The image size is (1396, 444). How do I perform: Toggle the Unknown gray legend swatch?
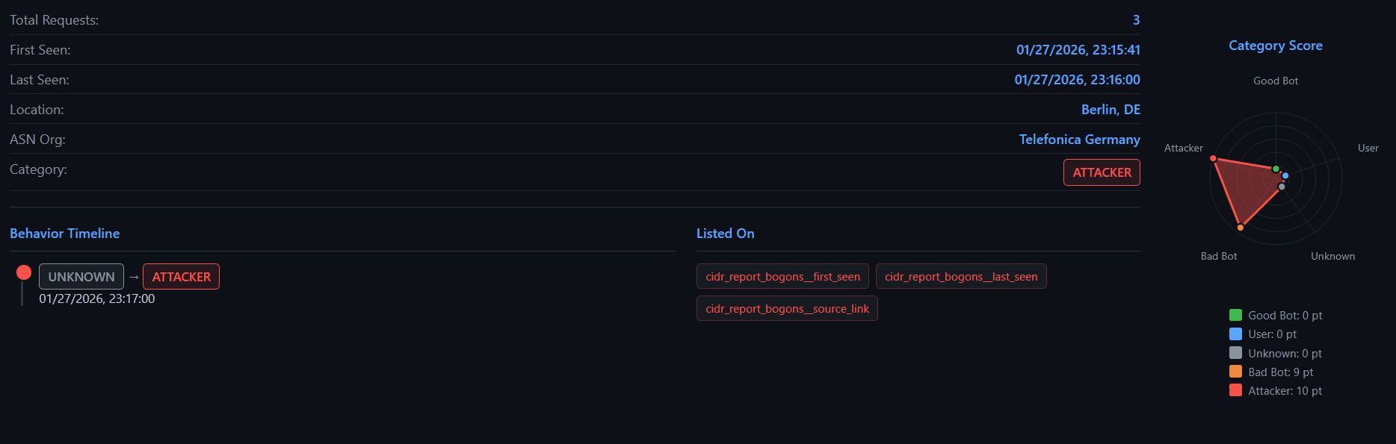tap(1235, 353)
